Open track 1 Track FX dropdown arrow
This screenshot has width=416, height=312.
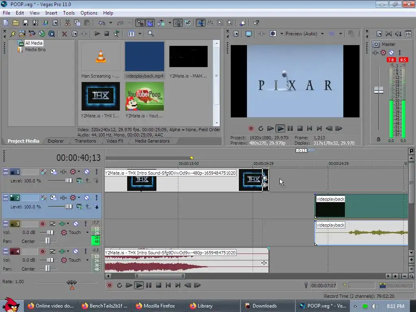click(x=79, y=172)
